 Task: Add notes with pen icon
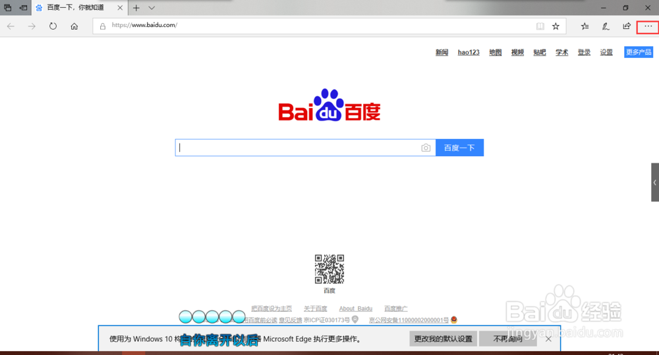coord(606,26)
